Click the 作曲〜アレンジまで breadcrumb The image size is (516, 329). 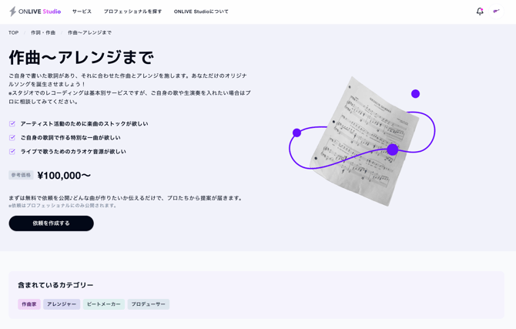click(x=89, y=32)
